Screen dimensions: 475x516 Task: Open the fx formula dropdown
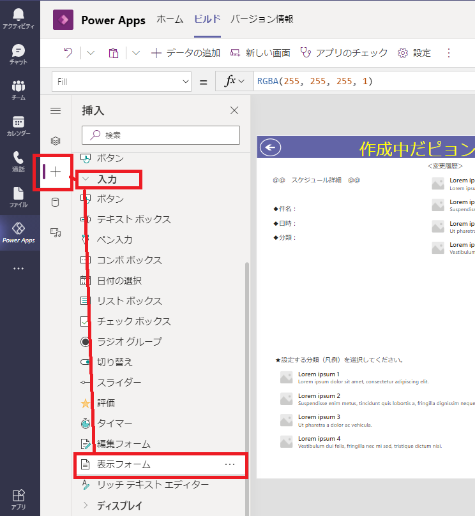click(234, 81)
